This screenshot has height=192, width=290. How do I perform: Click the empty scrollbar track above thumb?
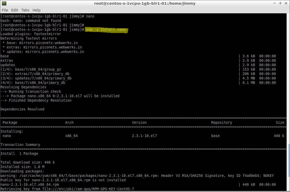[x=288, y=78]
